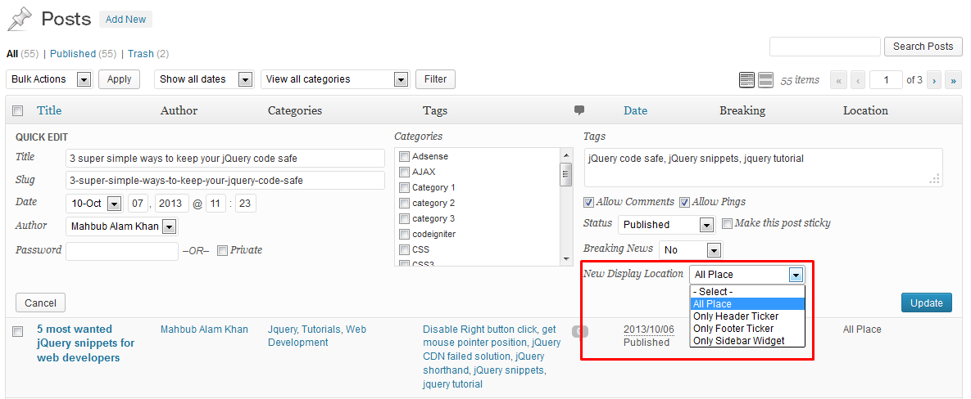Toggle Make this post sticky
Screen dimensions: 971x399
(x=727, y=223)
